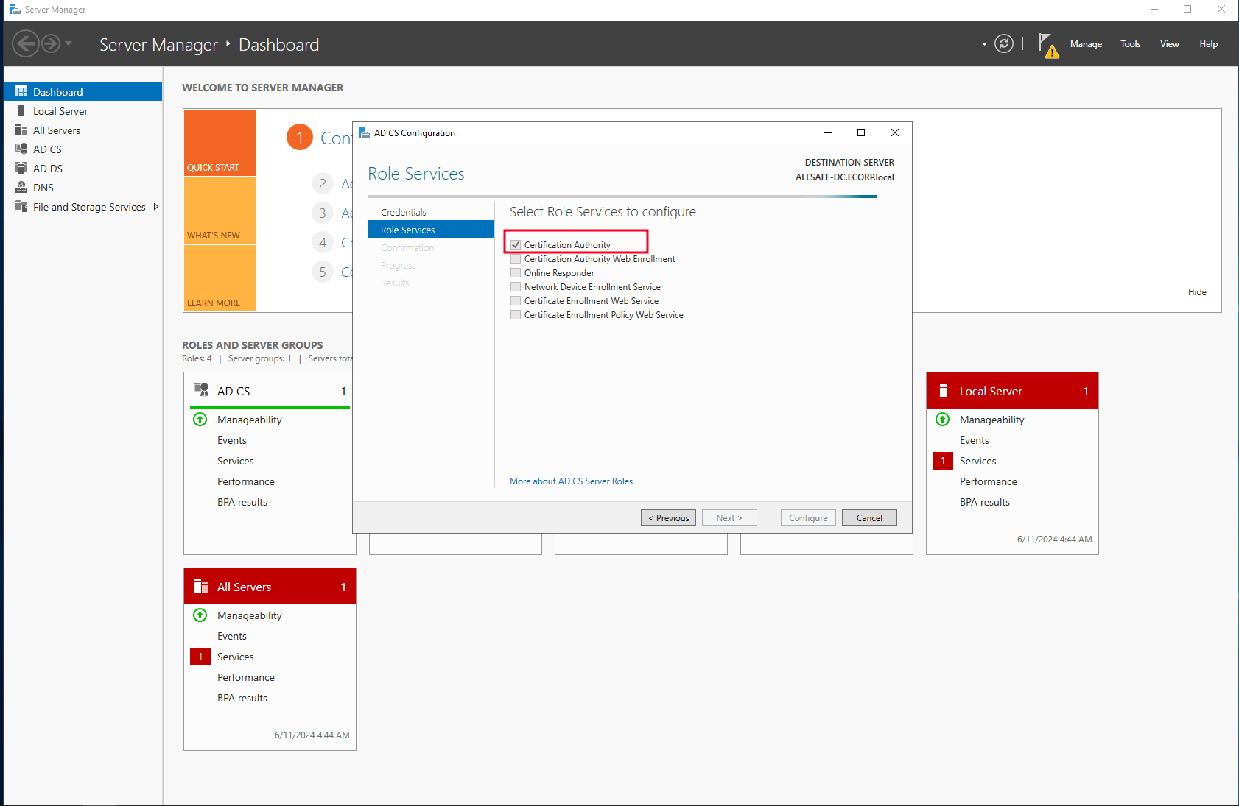1239x806 pixels.
Task: Open AD CS tile header
Action: point(270,391)
